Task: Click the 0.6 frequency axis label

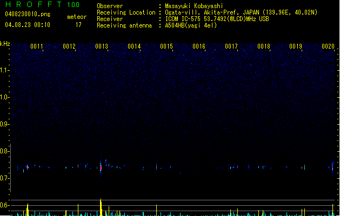Action: (5, 205)
